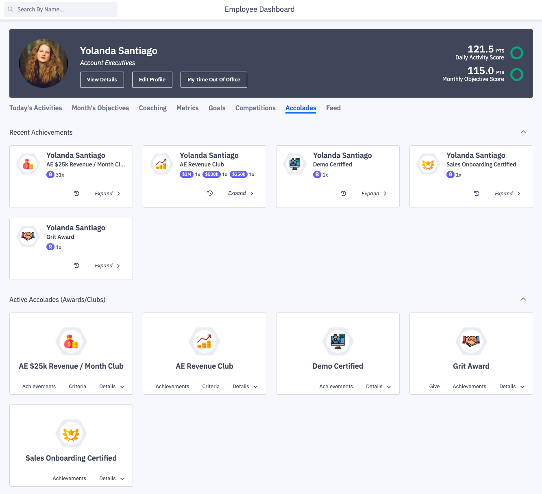This screenshot has height=494, width=542.
Task: Click the Monthly Objective Score circle indicator
Action: [517, 74]
